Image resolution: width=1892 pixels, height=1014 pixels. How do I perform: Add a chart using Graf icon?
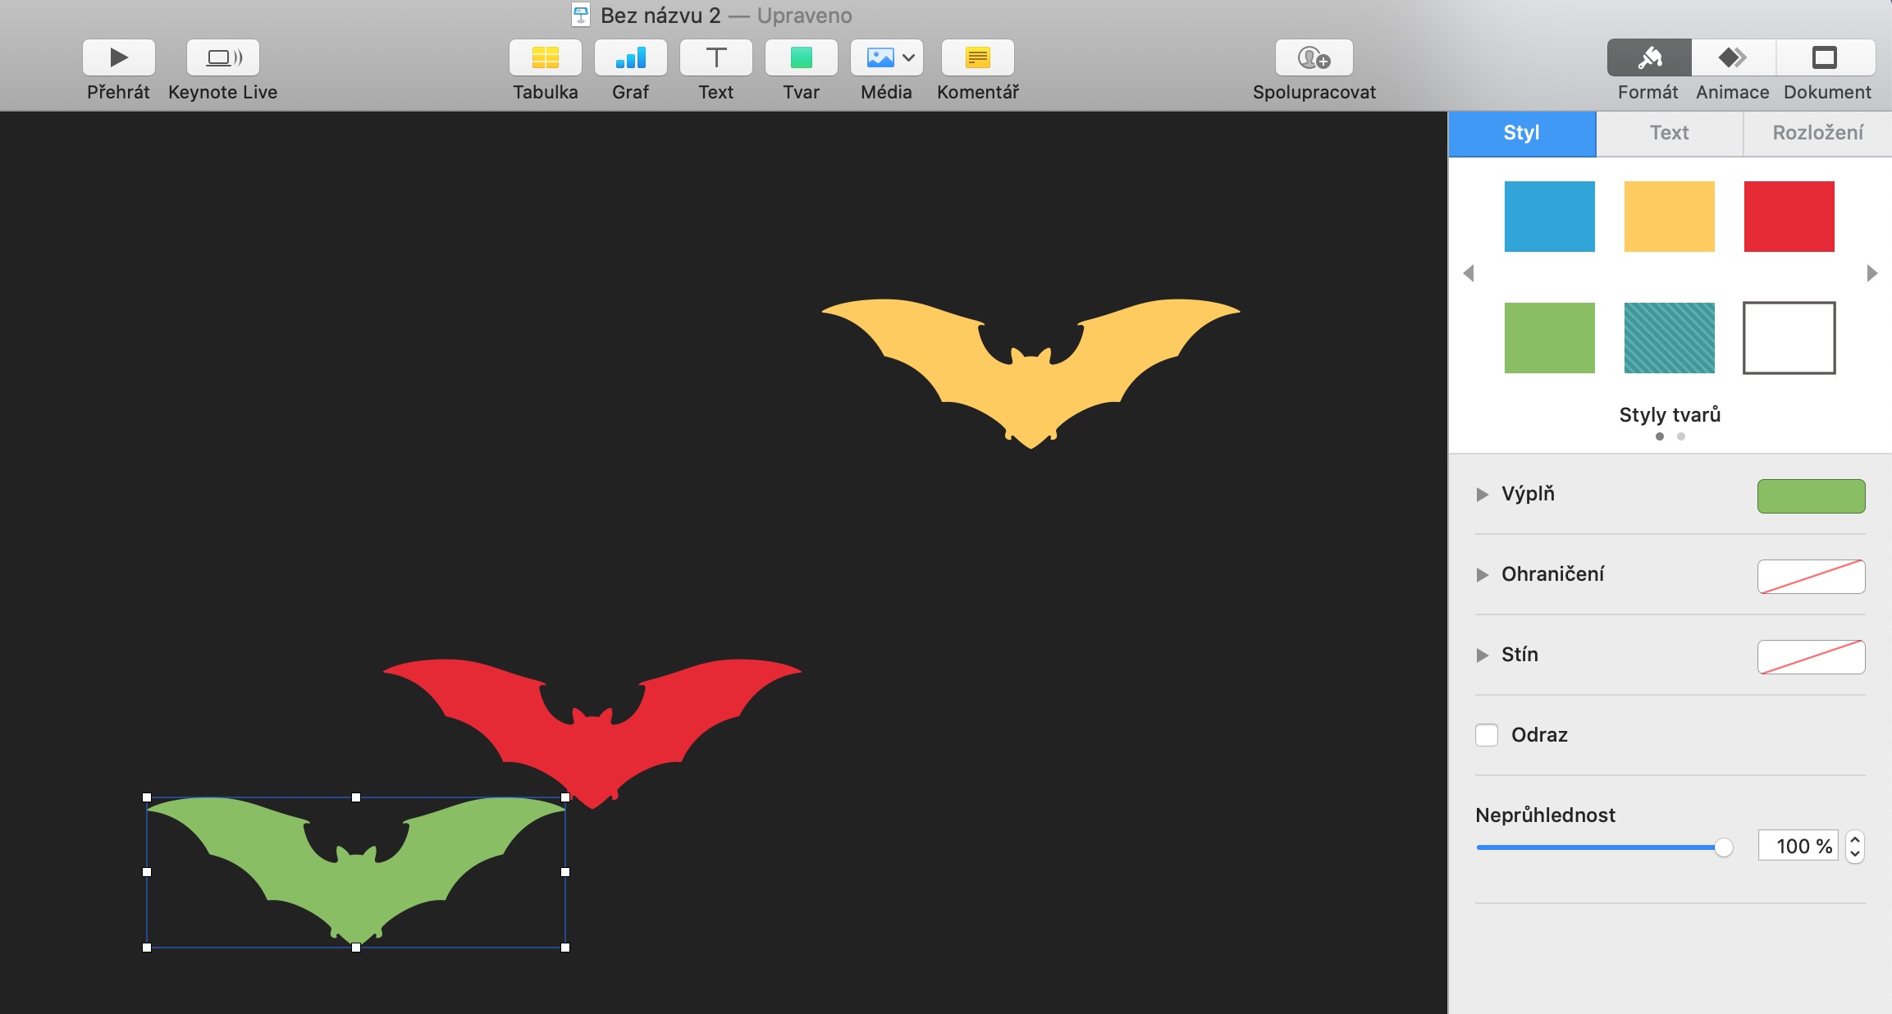(630, 57)
